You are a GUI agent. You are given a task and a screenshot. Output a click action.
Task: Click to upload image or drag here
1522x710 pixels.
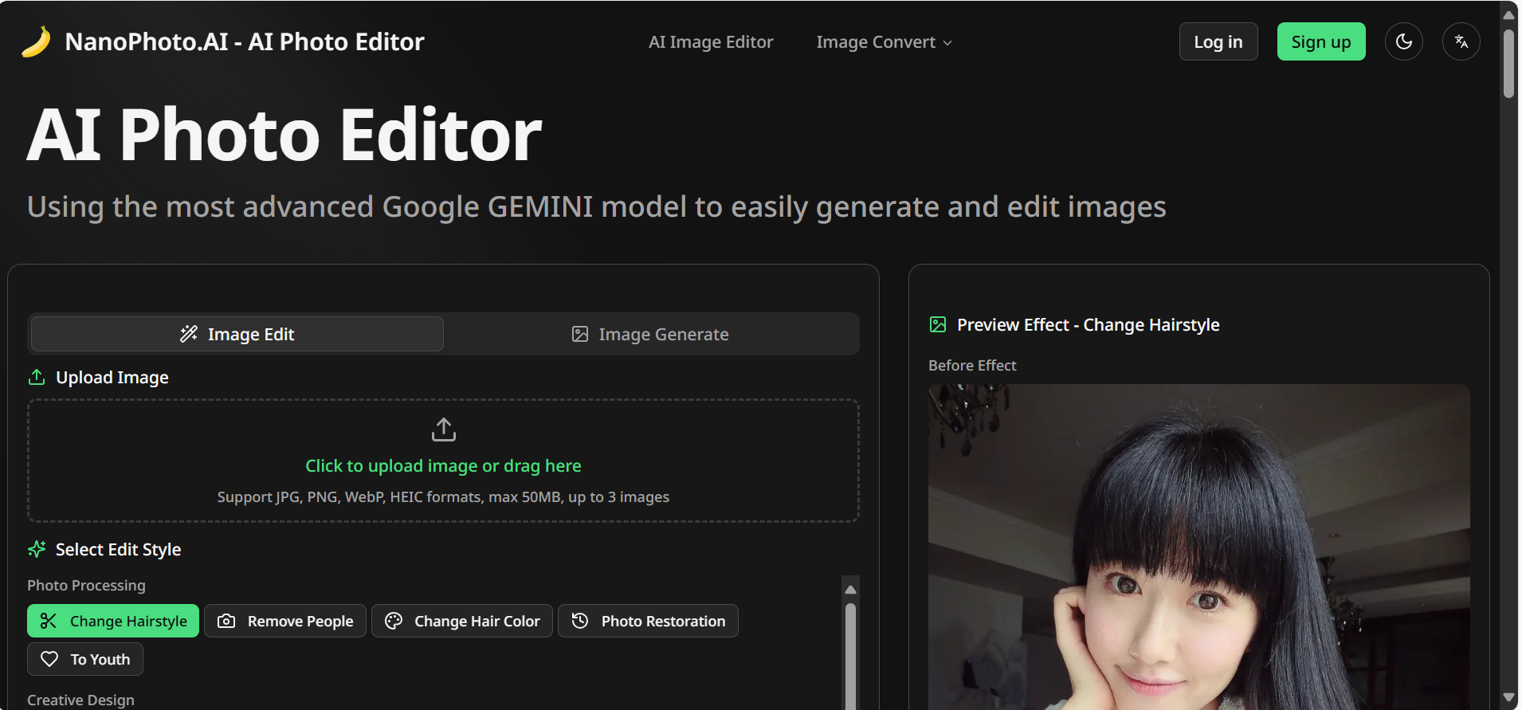(443, 465)
